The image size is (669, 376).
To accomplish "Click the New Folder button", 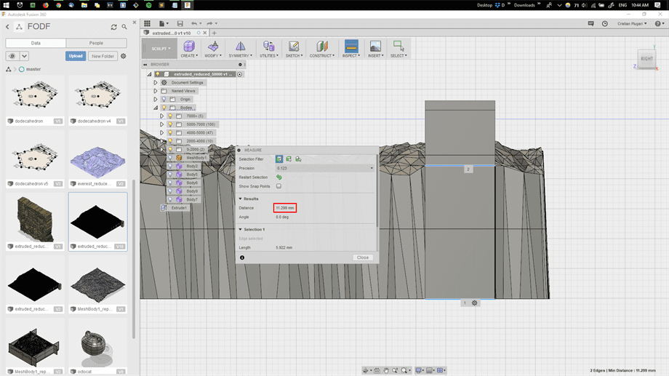I will coord(103,56).
